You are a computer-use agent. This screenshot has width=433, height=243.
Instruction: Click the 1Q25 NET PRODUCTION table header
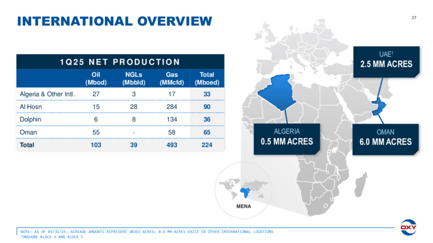(120, 62)
